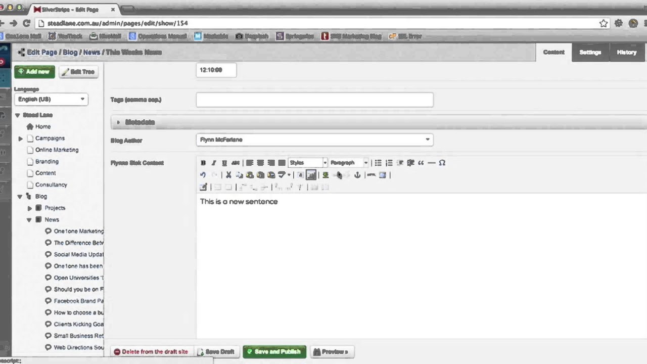Toggle underline formatting in editor
647x364 pixels.
pos(224,163)
